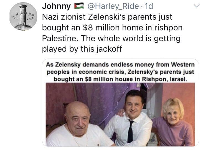The image size is (208, 150).
Task: Click the tweet's last line 'played by this'
Action: (82, 49)
